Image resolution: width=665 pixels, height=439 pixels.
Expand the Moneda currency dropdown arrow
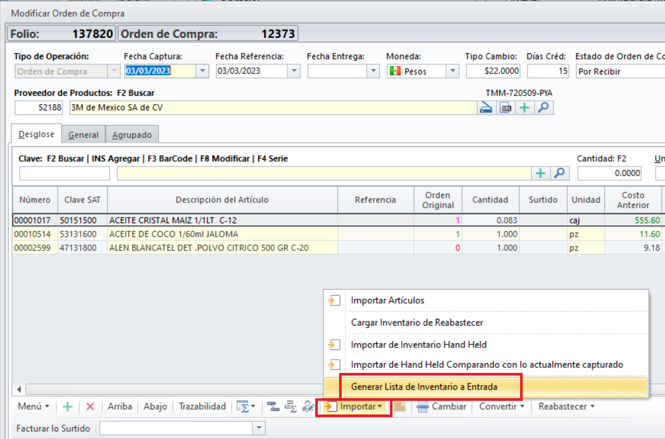[452, 71]
